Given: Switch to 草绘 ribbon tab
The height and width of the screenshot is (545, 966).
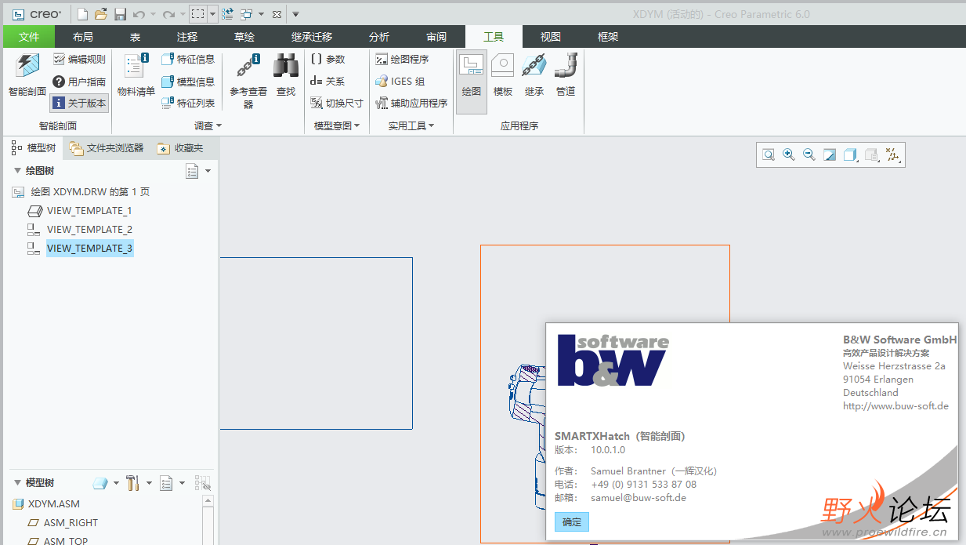Looking at the screenshot, I should pos(244,37).
